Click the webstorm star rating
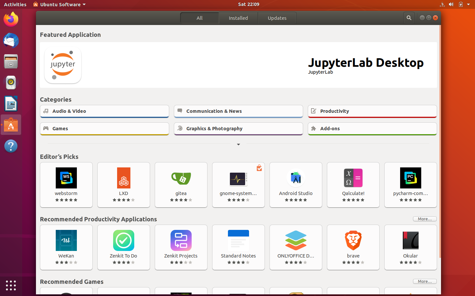 pos(66,200)
